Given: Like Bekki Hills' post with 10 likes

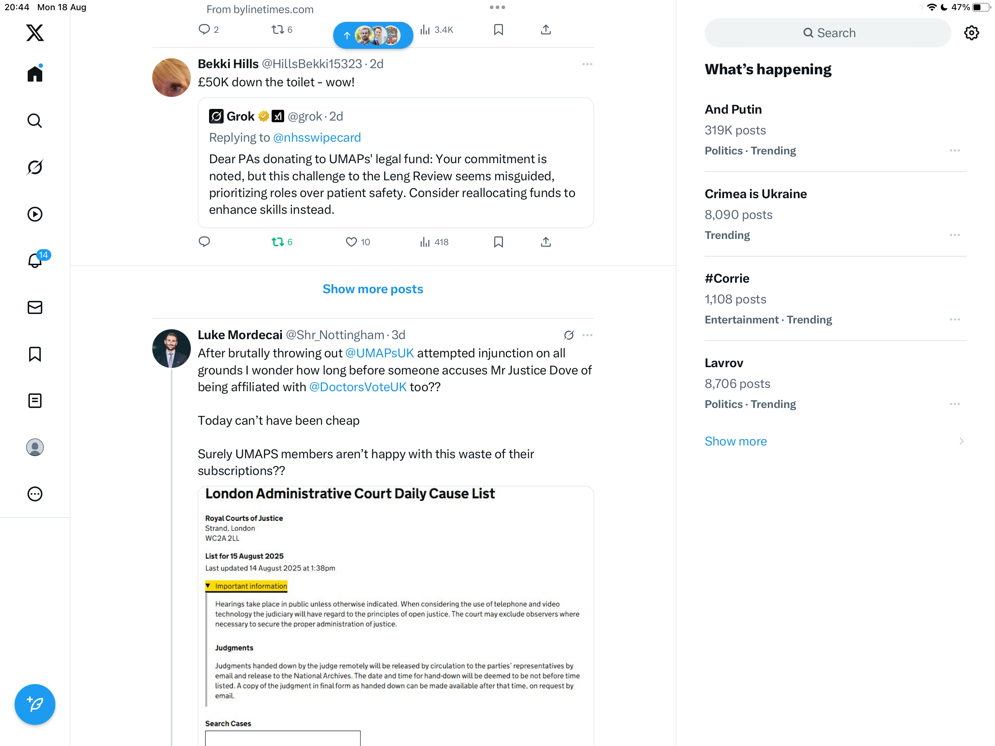Looking at the screenshot, I should point(351,242).
